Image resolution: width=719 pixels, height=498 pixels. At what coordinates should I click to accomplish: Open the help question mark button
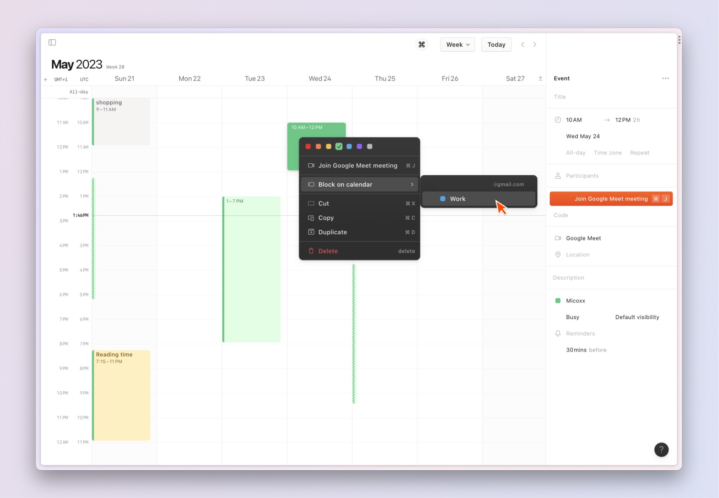pyautogui.click(x=661, y=450)
